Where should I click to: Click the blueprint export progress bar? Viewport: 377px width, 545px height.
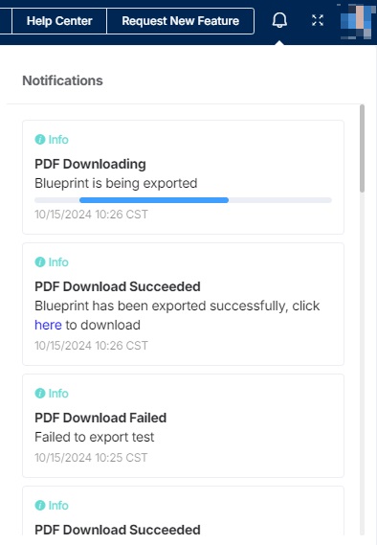(184, 200)
